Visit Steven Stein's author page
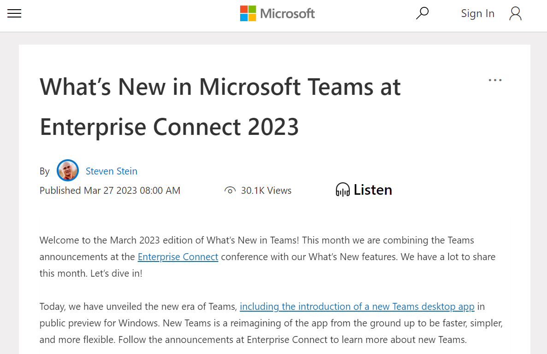 tap(112, 171)
